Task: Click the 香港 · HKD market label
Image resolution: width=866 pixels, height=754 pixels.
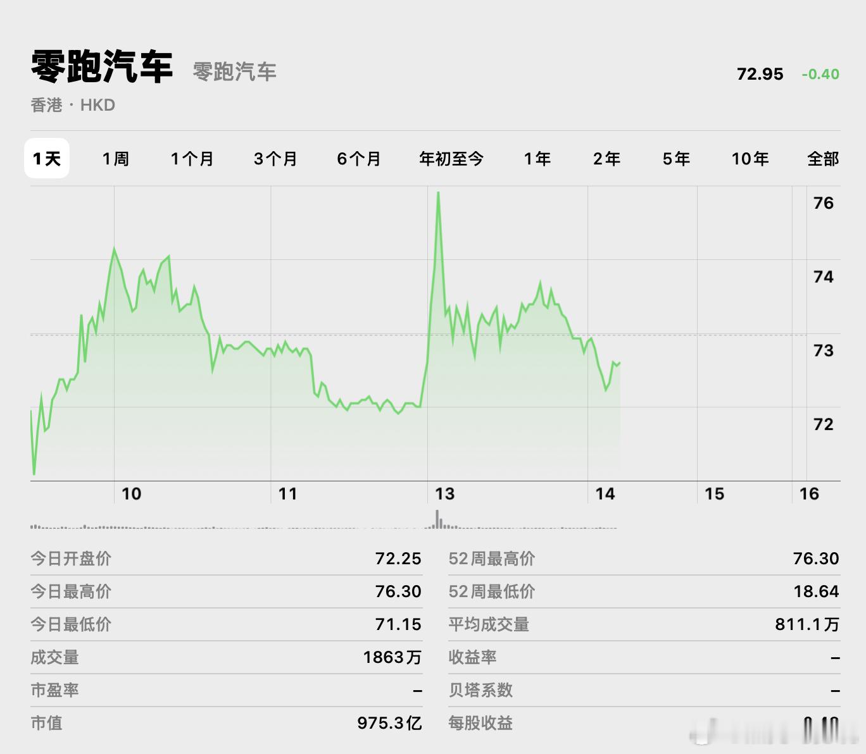Action: point(73,105)
